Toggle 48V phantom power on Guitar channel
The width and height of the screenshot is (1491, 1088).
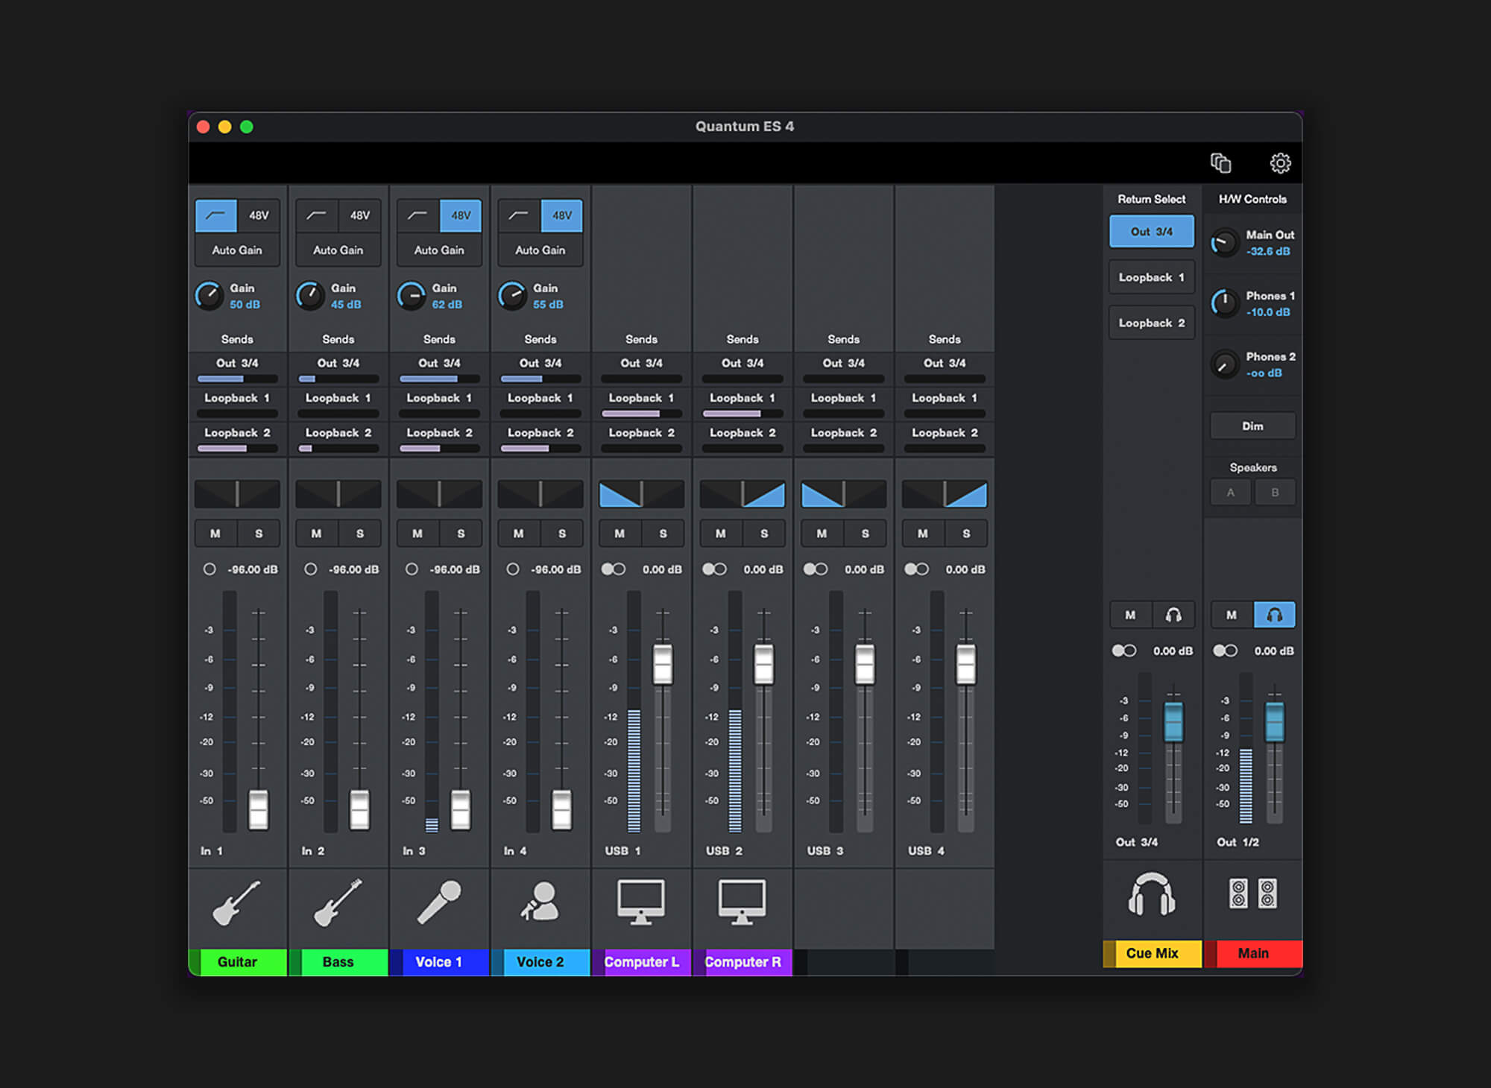[259, 215]
